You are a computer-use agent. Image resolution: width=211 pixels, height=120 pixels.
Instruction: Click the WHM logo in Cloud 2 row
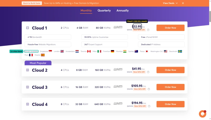(118, 69)
